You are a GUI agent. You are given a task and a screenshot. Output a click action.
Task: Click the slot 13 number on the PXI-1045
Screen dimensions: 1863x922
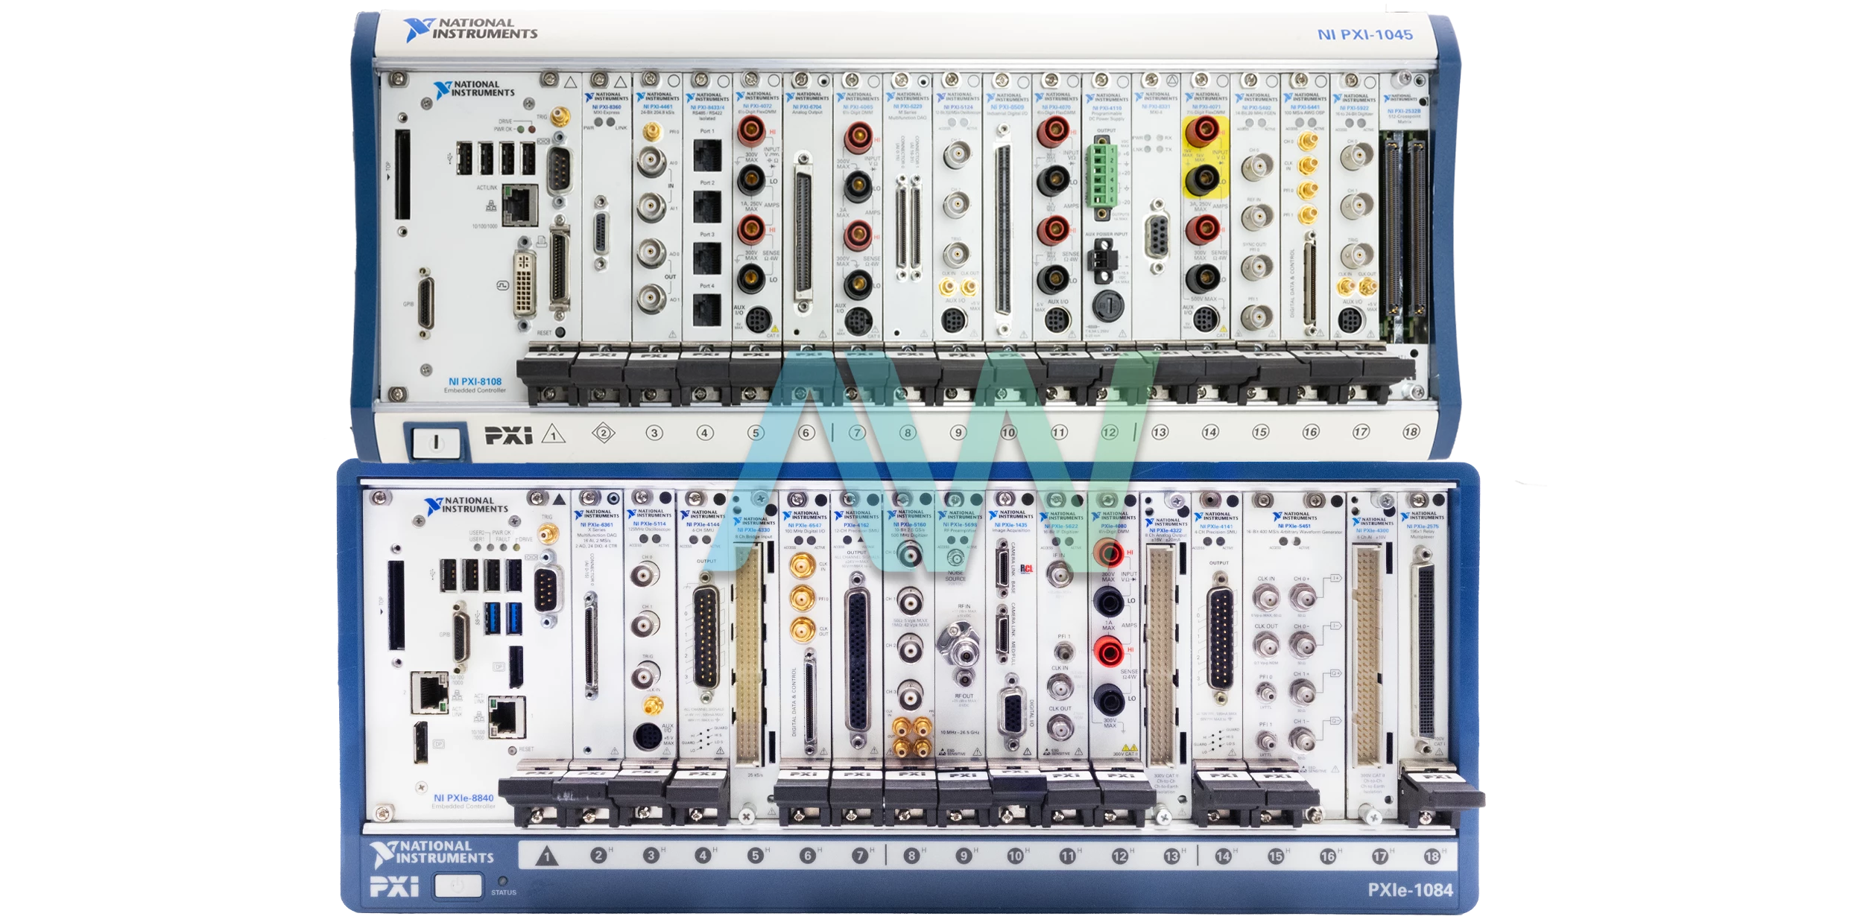coord(1160,432)
